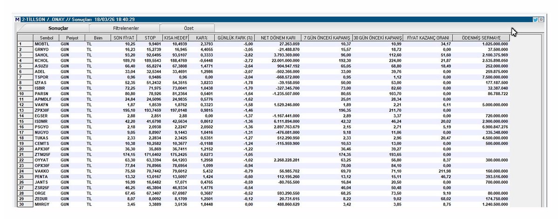Click the 7 GÜN ÖNCEKİ KAPANIŞ header
The image size is (559, 219).
coord(327,38)
